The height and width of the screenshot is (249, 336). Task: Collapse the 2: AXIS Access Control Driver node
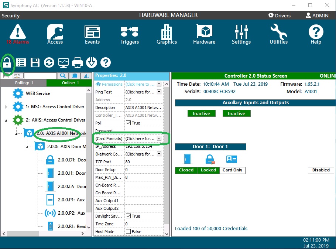coord(6,120)
